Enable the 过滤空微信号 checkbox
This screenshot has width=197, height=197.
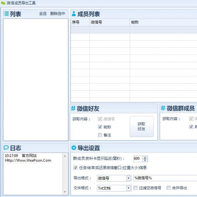tap(136, 188)
